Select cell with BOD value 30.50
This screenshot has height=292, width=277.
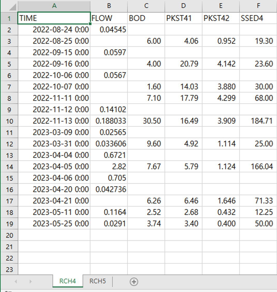tap(146, 121)
